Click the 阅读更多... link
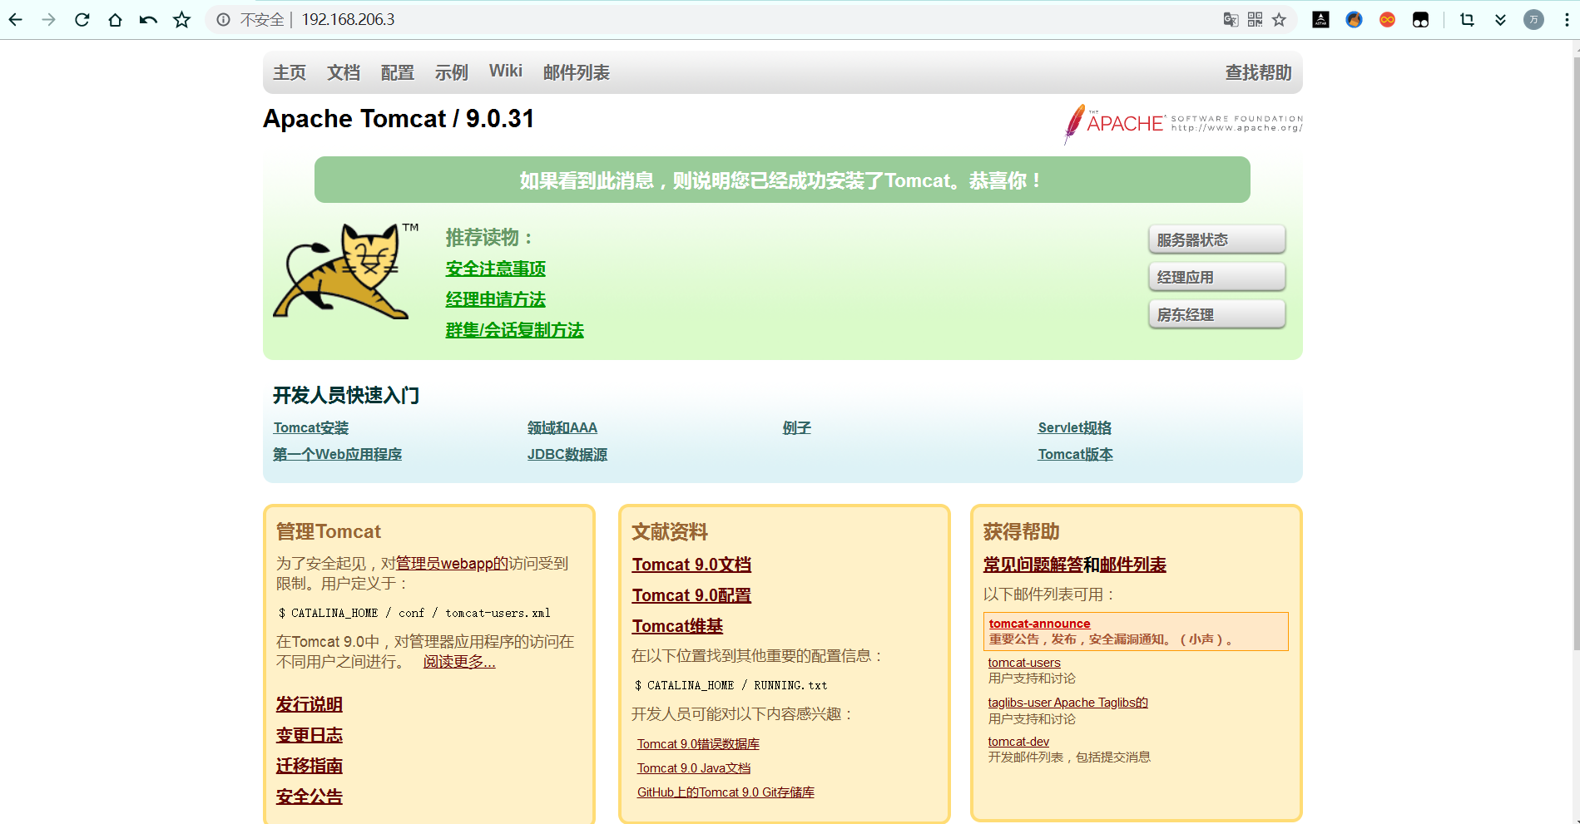Viewport: 1580px width, 824px height. click(459, 662)
